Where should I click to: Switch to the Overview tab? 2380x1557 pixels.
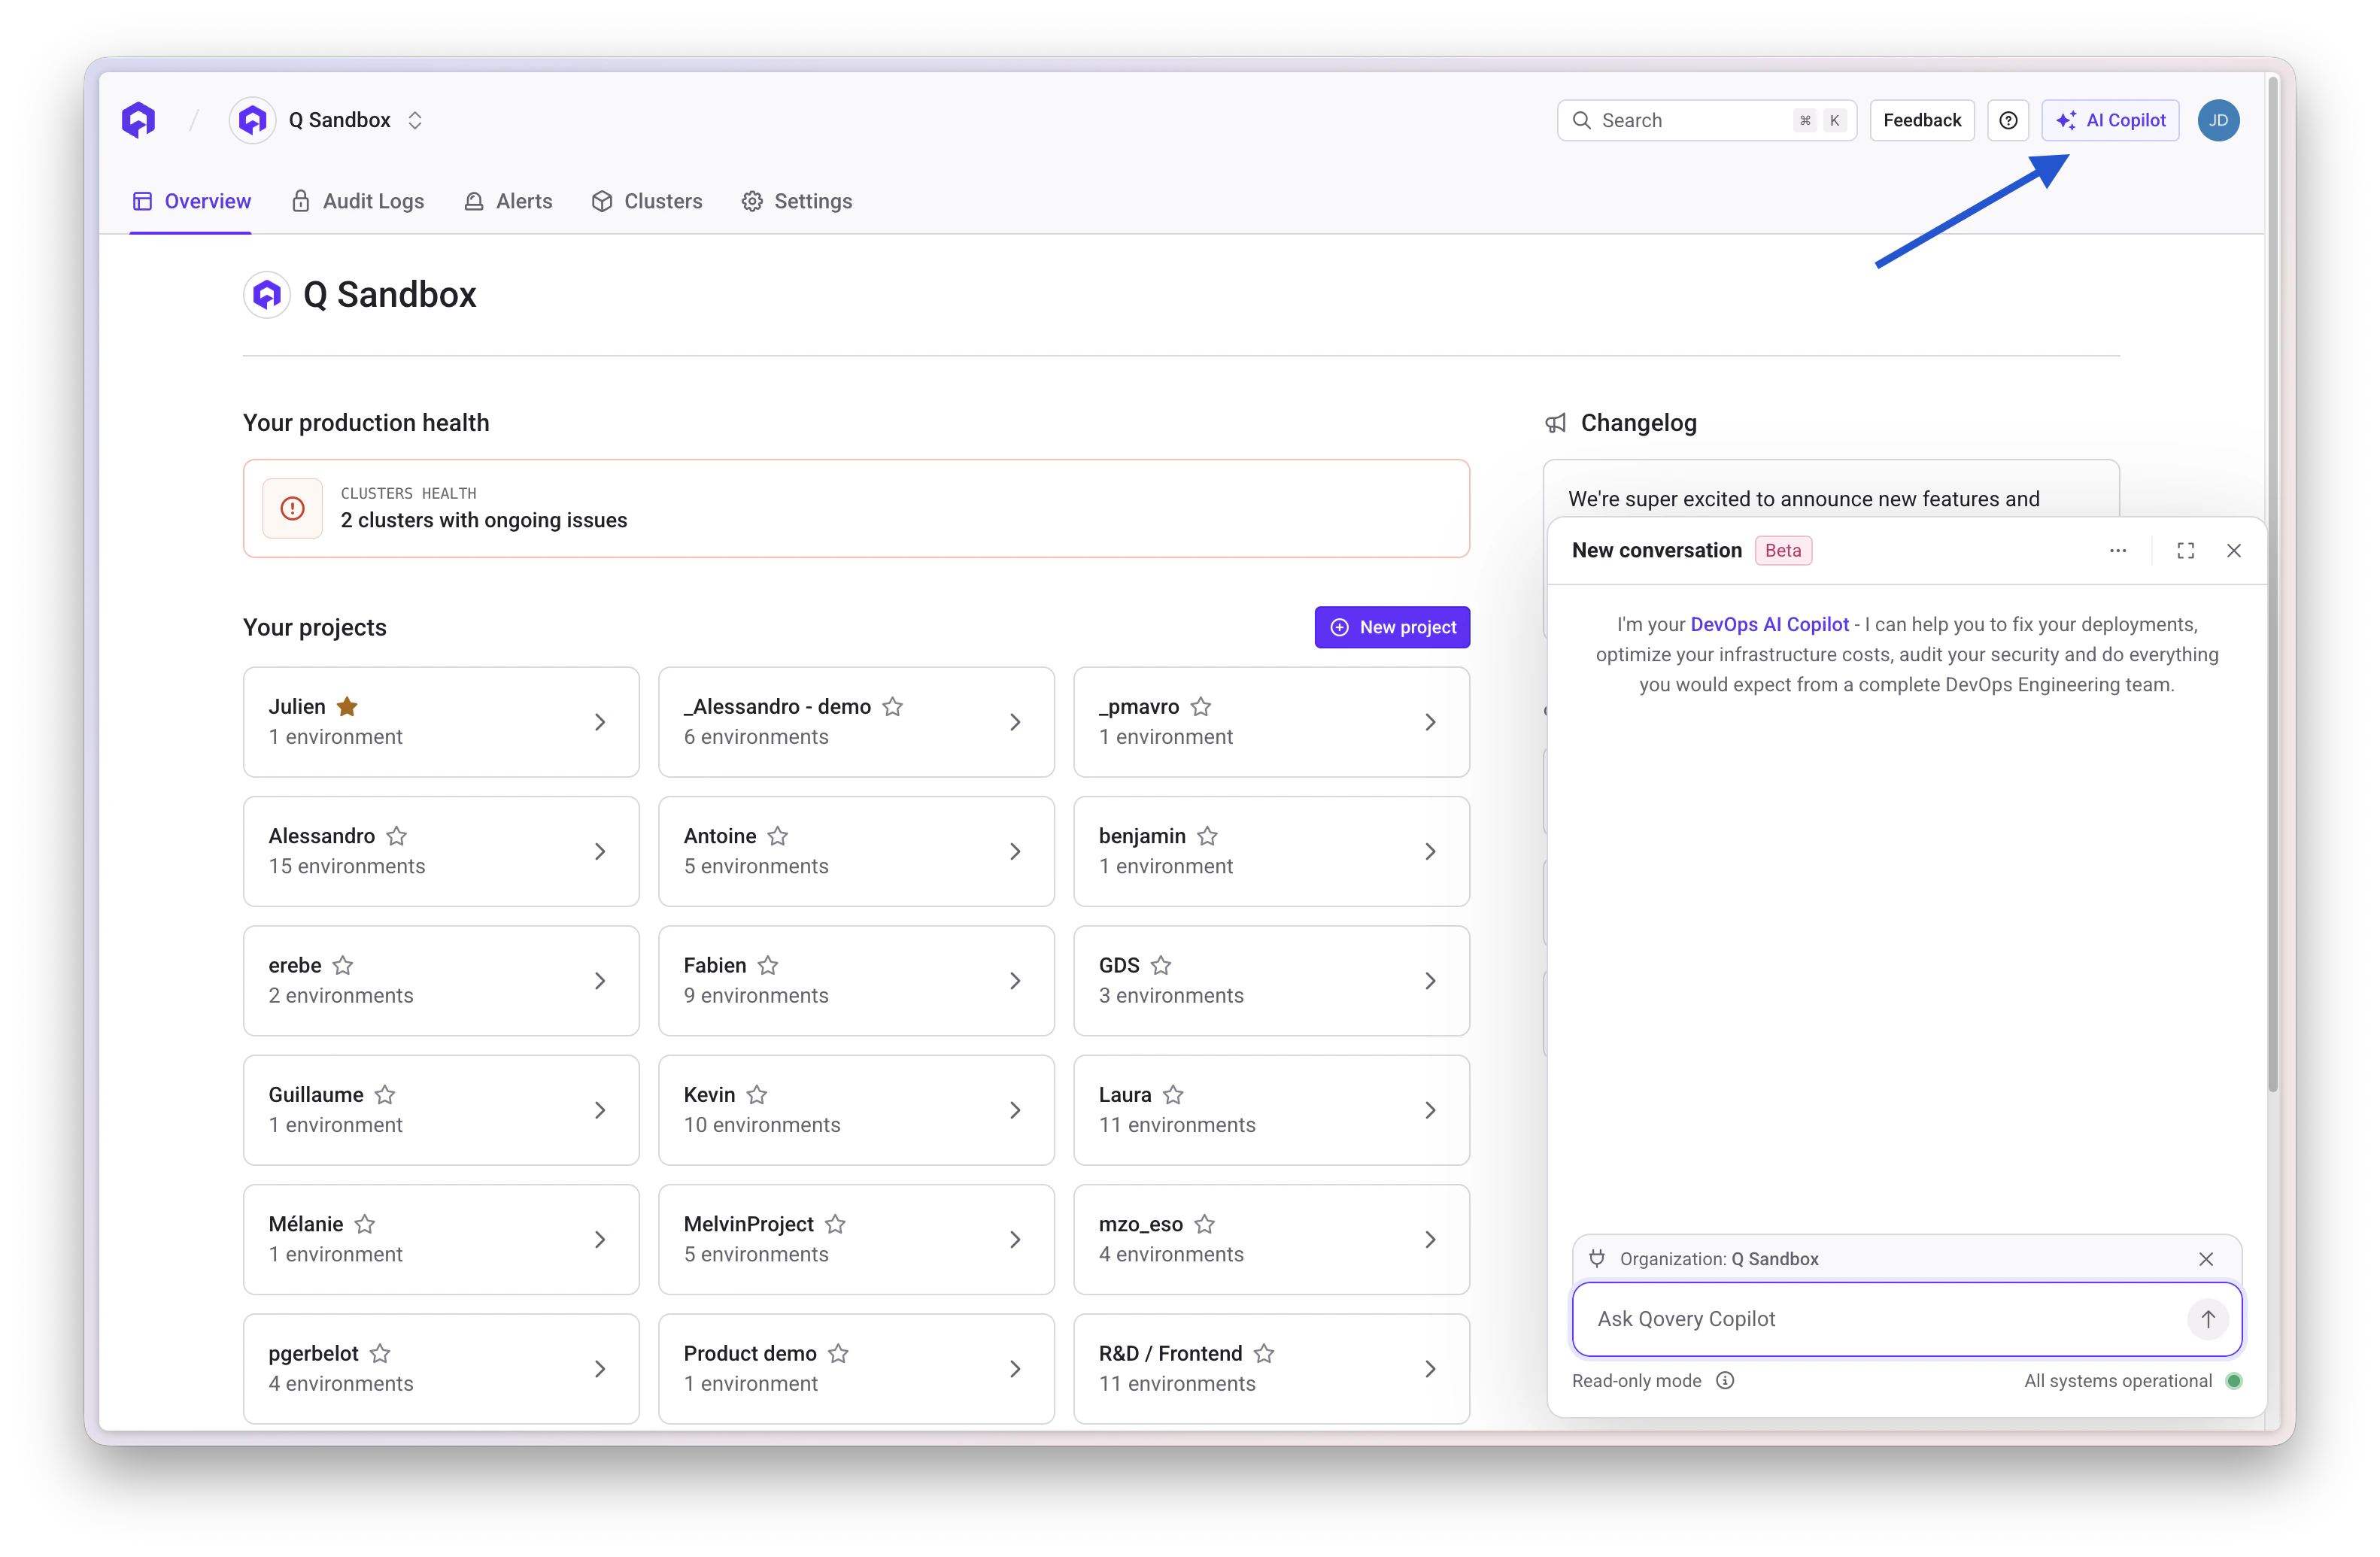(191, 201)
